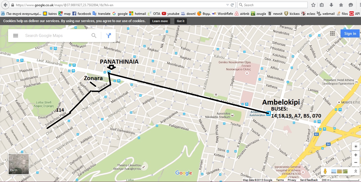This screenshot has height=182, width=361.
Task: Open the blue sky photo thumbnail
Action: 334,171
